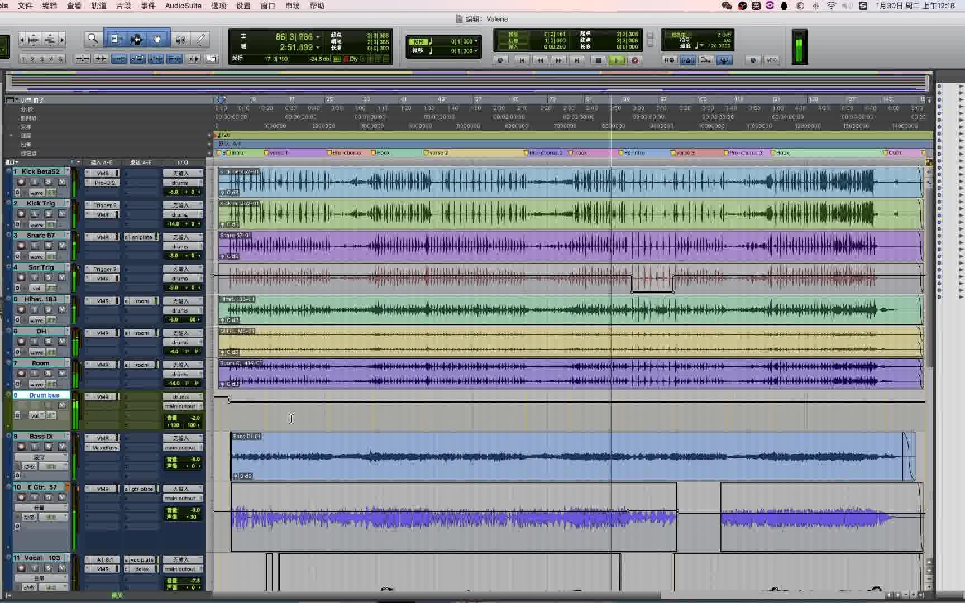Viewport: 965px width, 603px height.
Task: Click the MIDI Merge button
Action: (706, 60)
